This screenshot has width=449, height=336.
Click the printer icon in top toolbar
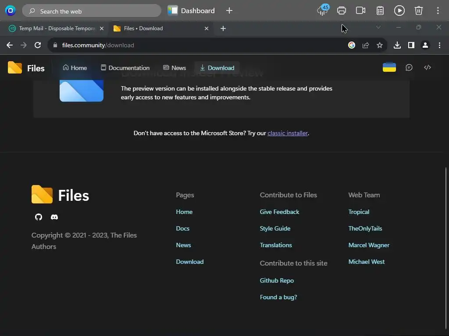click(341, 10)
